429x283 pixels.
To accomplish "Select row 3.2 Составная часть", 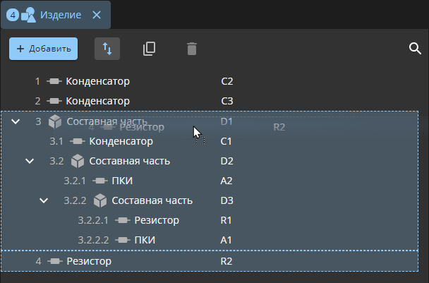I will [210, 161].
